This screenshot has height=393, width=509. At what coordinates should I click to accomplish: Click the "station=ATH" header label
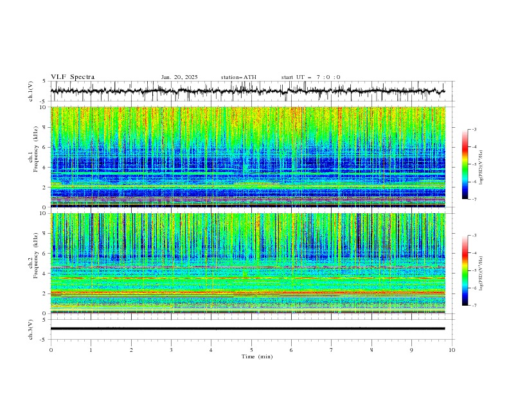point(238,77)
